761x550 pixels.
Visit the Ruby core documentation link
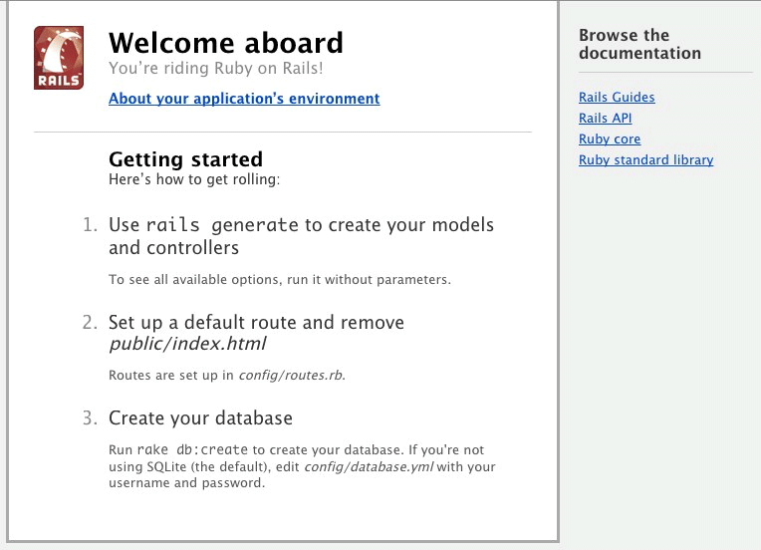click(609, 138)
